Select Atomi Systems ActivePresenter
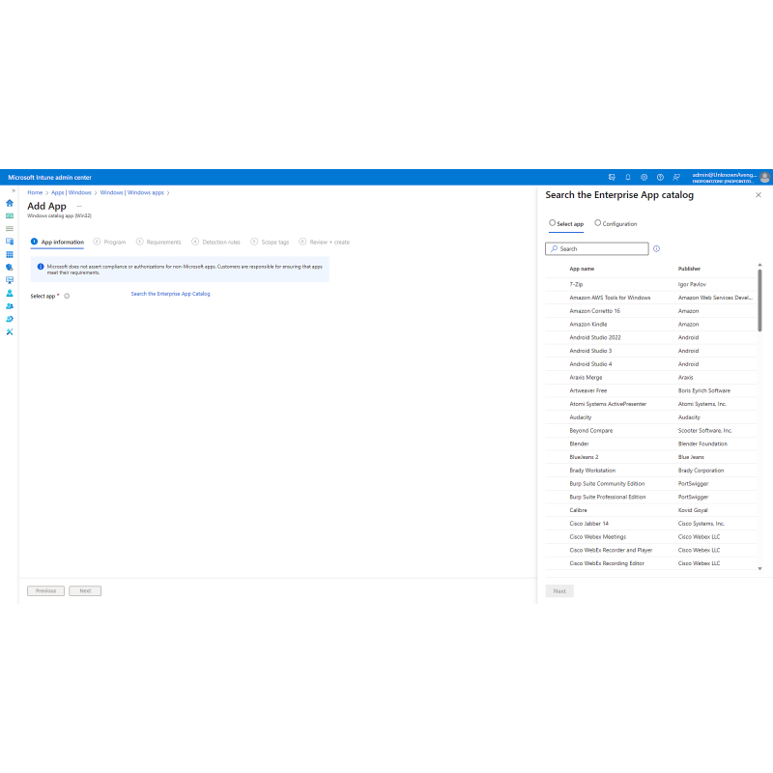The height and width of the screenshot is (773, 773). (x=650, y=404)
